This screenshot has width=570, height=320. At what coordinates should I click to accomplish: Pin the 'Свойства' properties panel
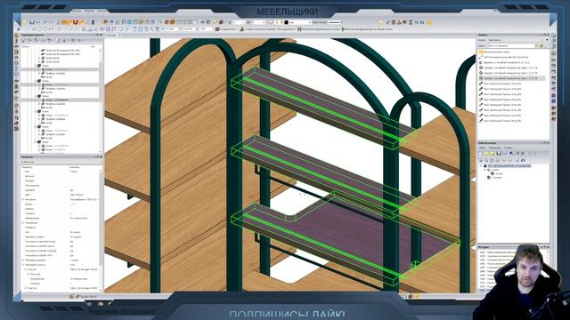click(97, 157)
